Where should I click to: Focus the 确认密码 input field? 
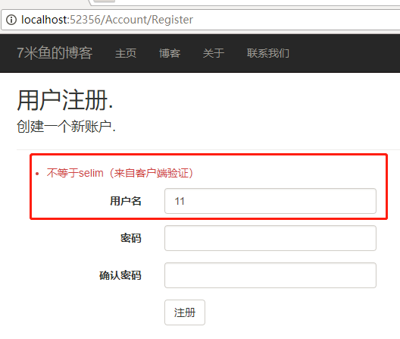click(x=270, y=275)
